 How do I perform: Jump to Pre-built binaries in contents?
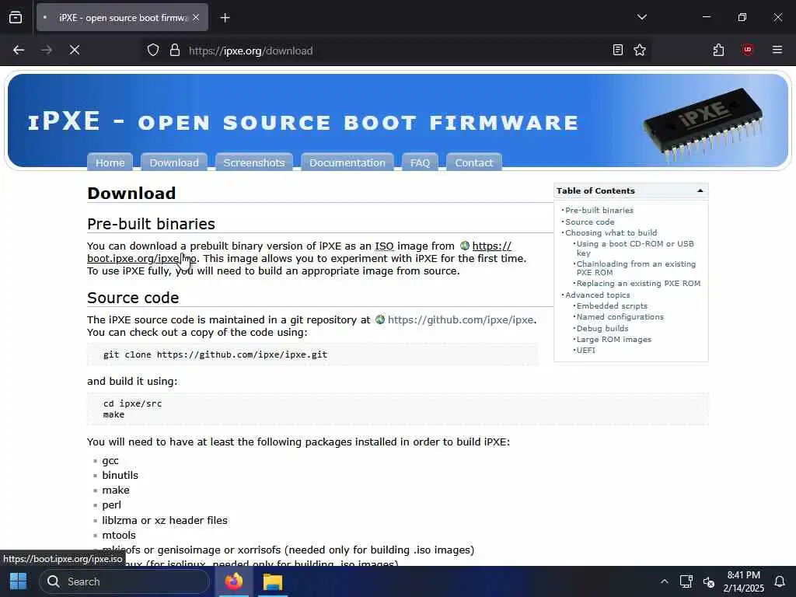599,210
